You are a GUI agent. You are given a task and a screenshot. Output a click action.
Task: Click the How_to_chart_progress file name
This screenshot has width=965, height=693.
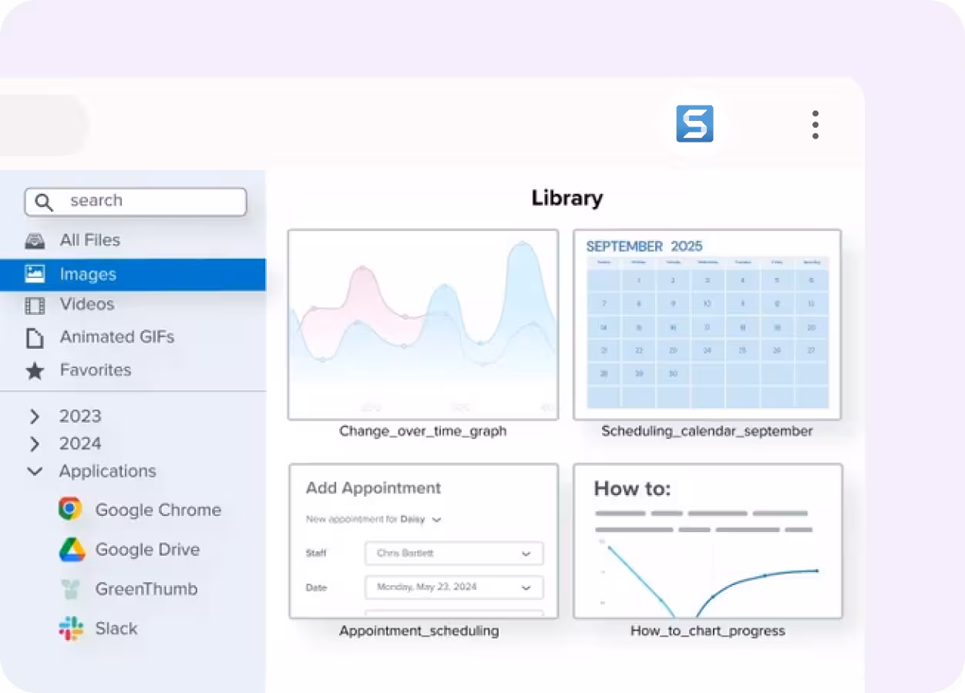point(708,631)
